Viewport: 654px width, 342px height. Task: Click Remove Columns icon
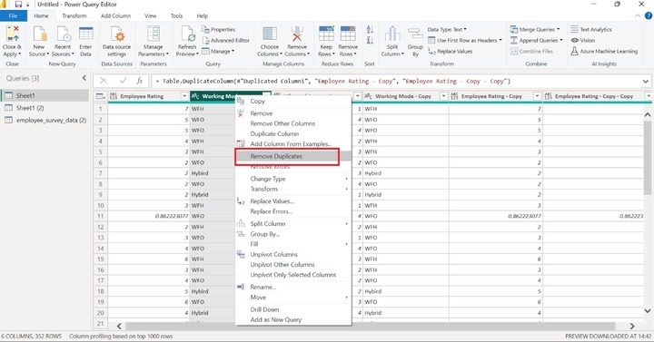point(297,34)
